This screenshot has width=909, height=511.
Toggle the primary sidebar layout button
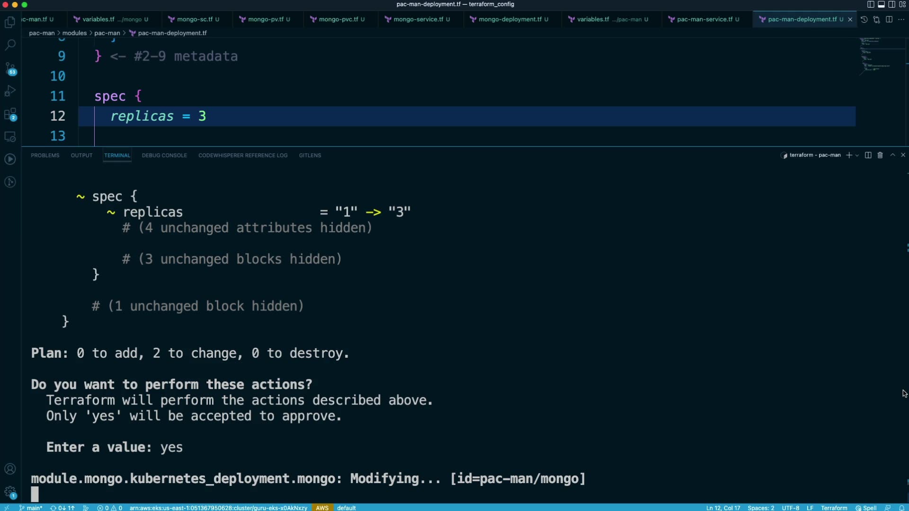click(871, 4)
